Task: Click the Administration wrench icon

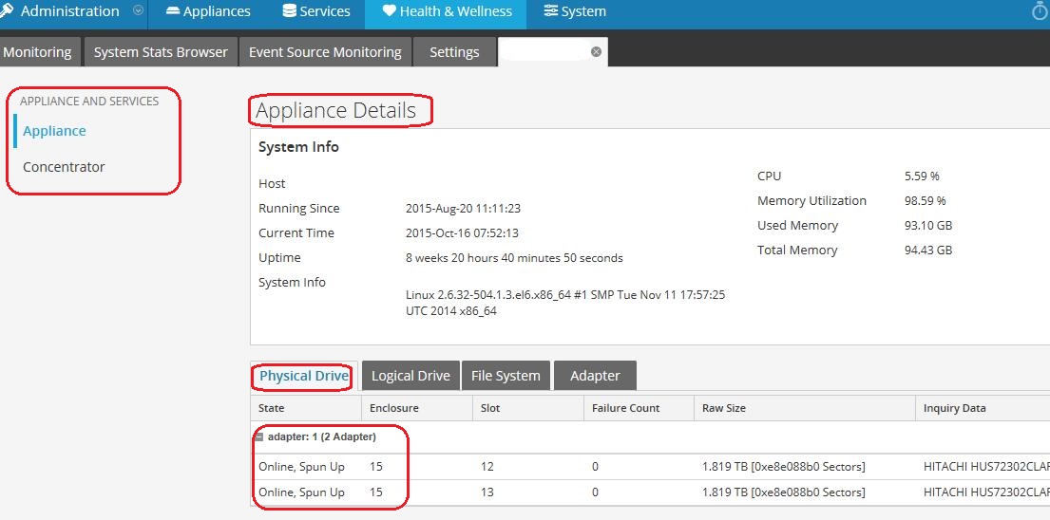Action: [x=7, y=11]
